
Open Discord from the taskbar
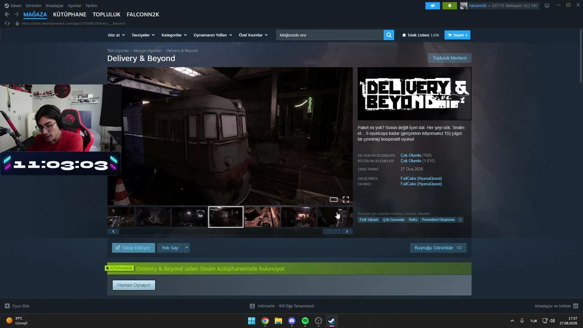292,321
